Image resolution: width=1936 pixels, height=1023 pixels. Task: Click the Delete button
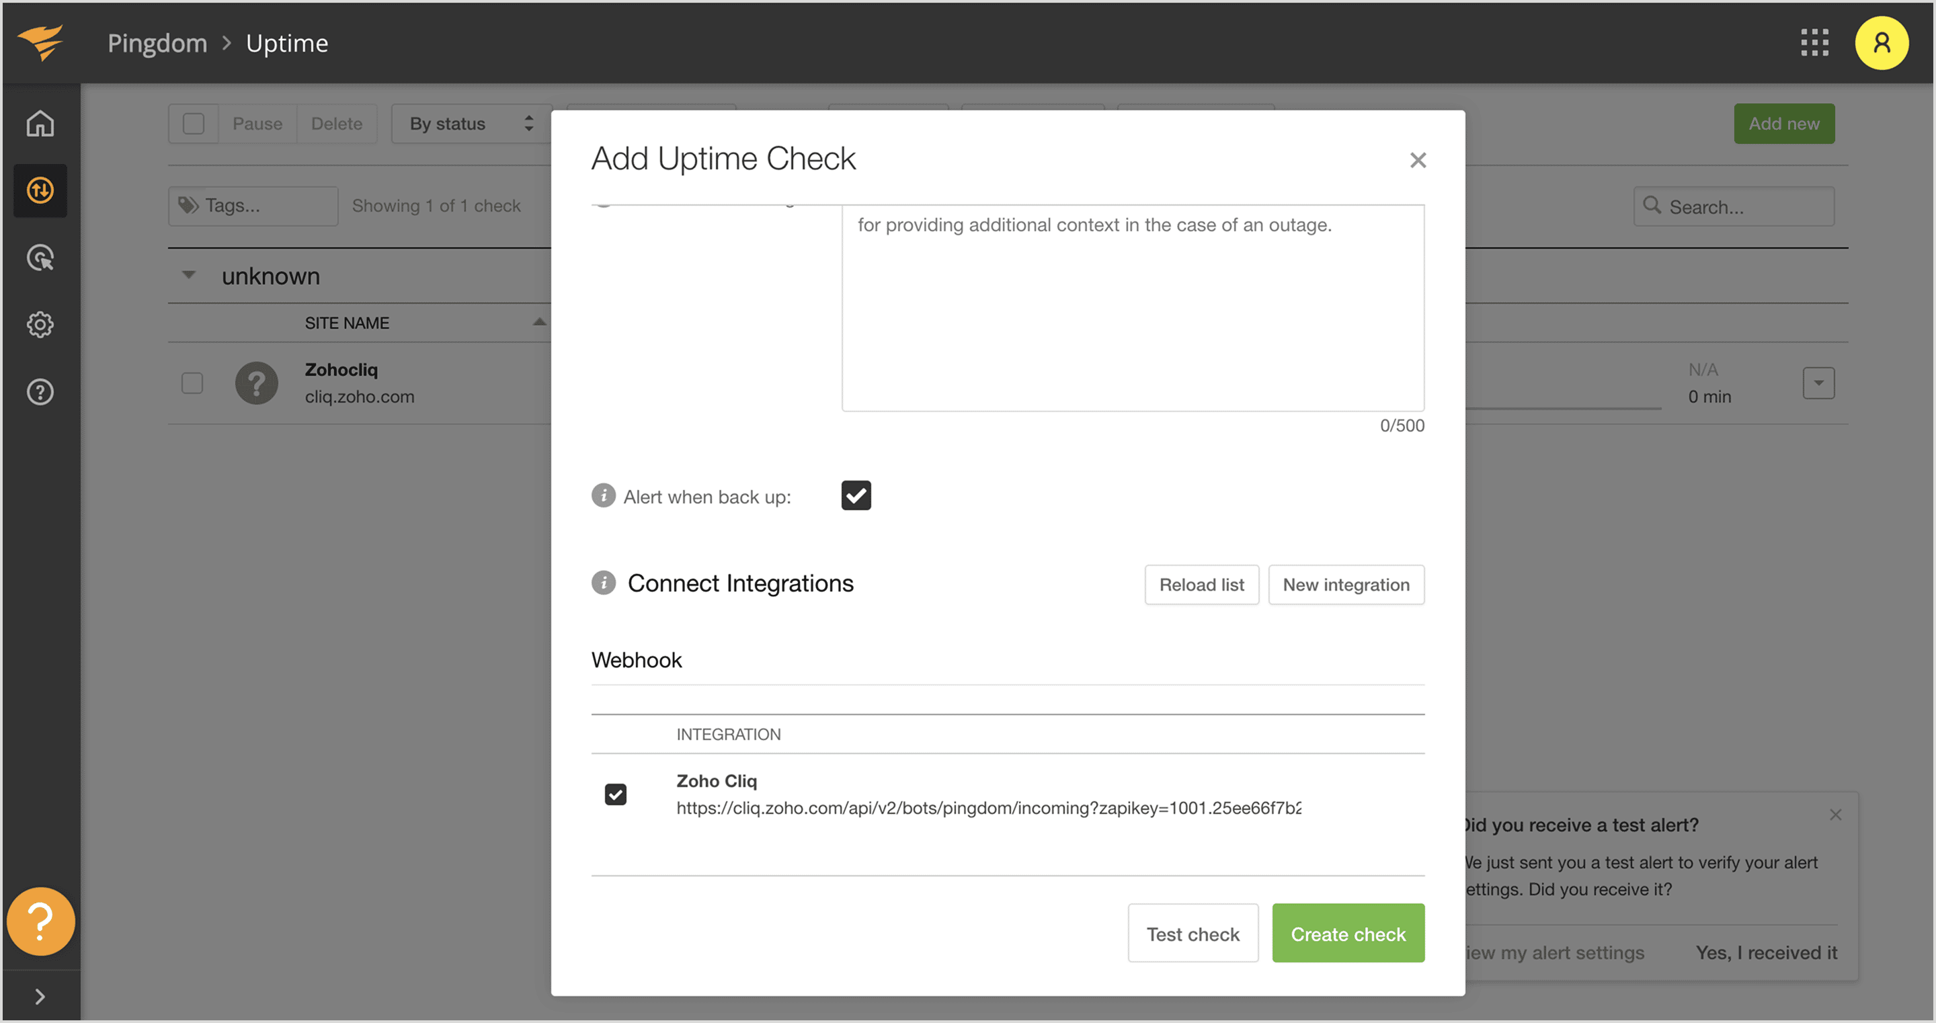coord(336,124)
